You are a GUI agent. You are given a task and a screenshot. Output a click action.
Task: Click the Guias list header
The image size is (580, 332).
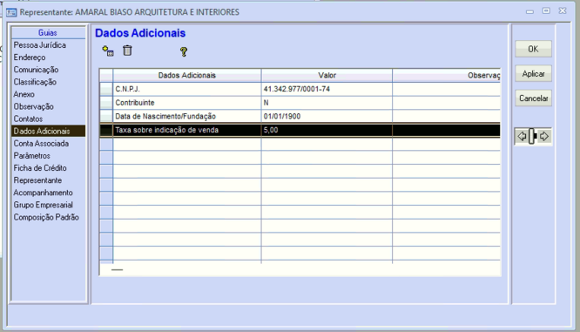48,32
